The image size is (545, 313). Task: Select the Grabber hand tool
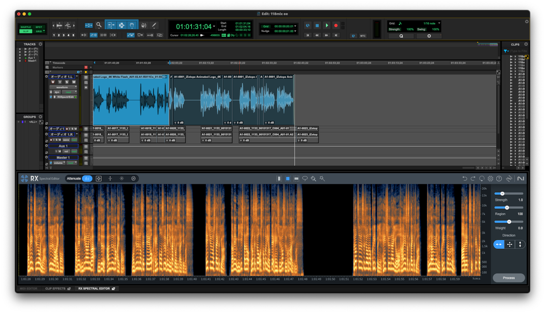[x=132, y=25]
